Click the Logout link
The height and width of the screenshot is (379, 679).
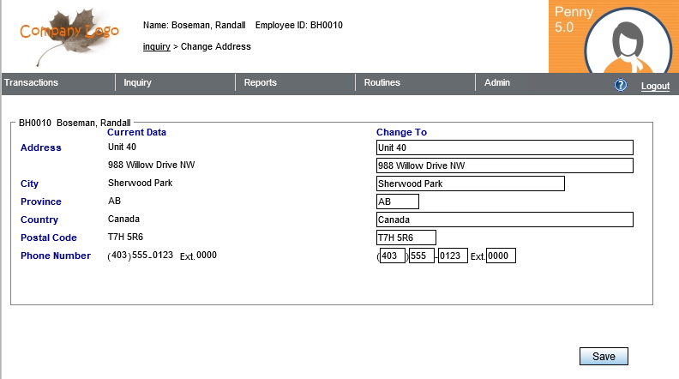tap(655, 87)
